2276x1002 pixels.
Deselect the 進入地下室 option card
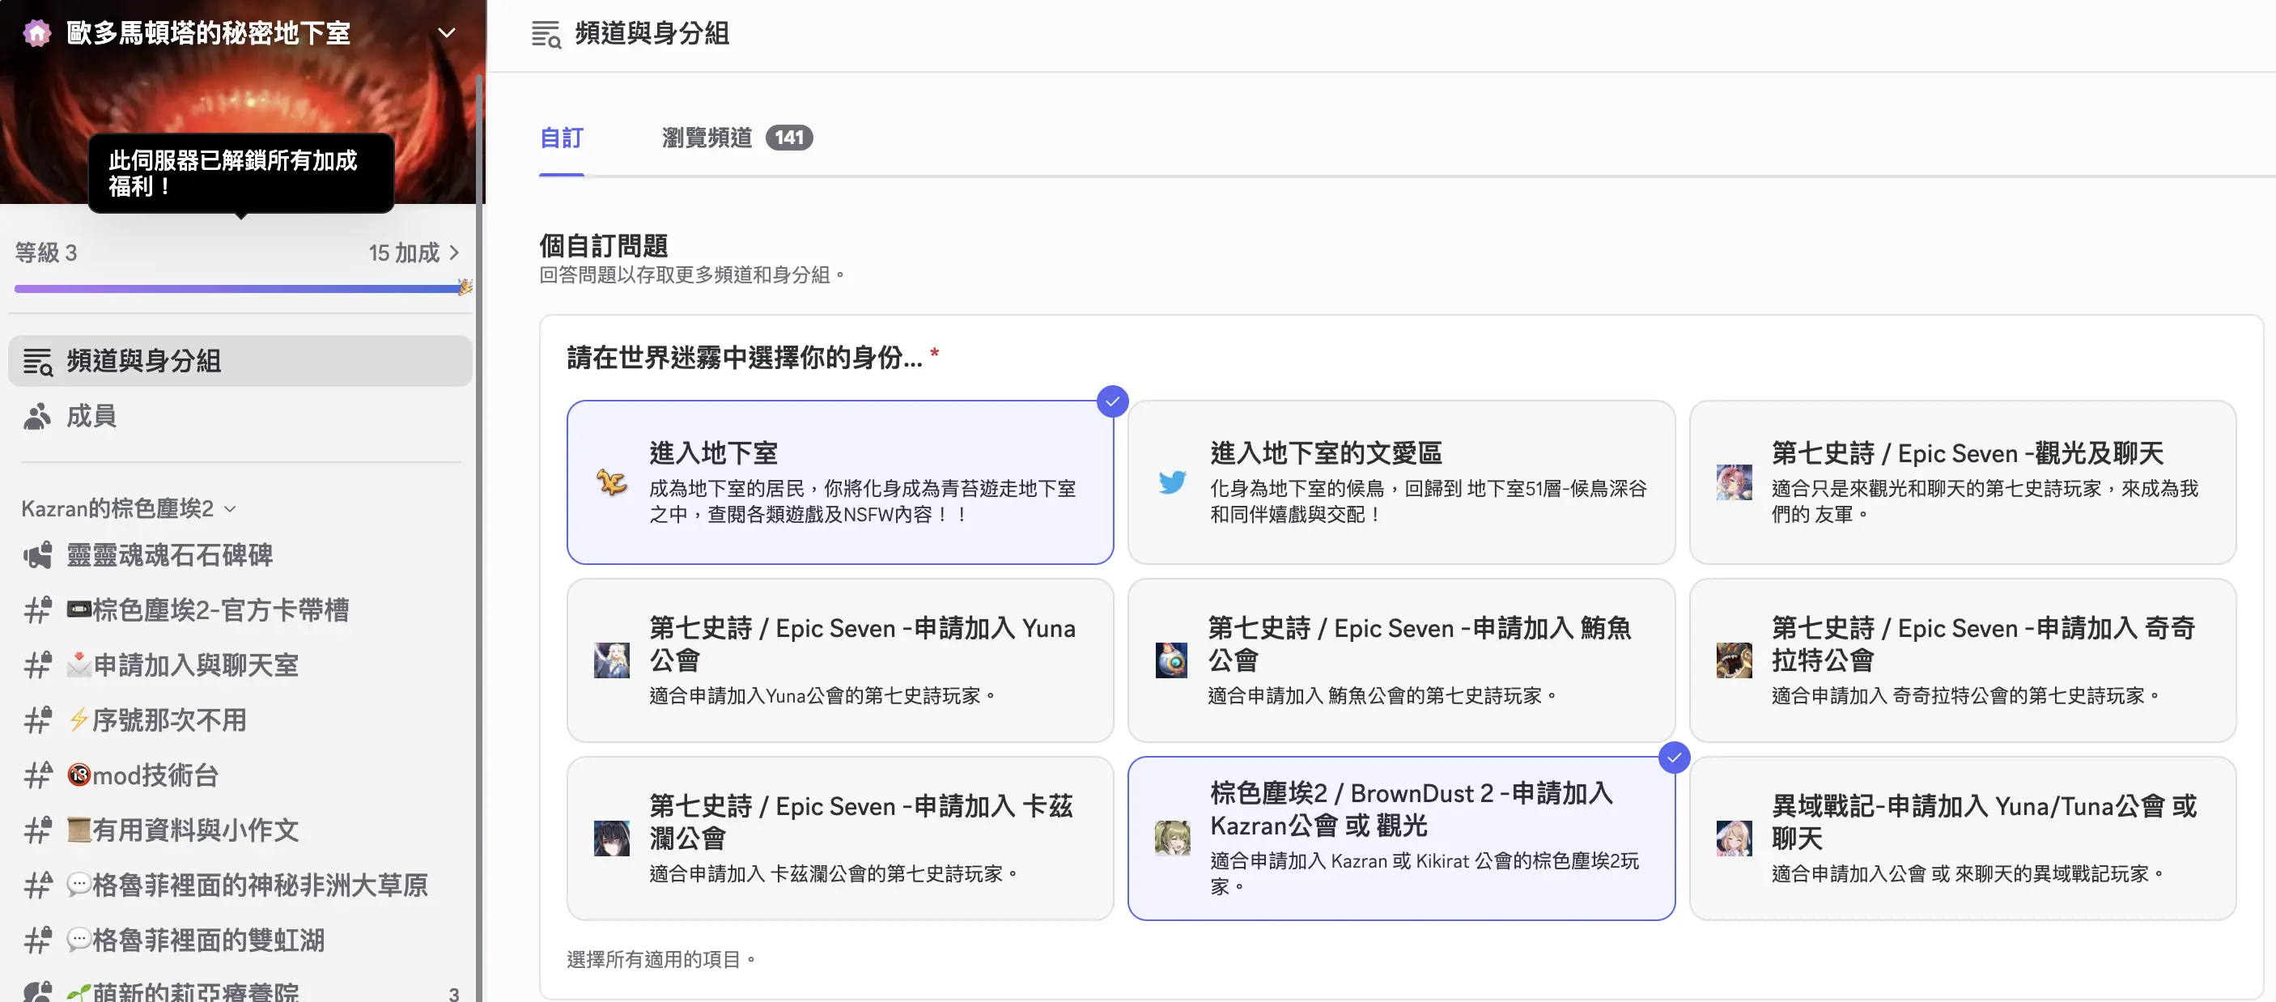pos(839,482)
